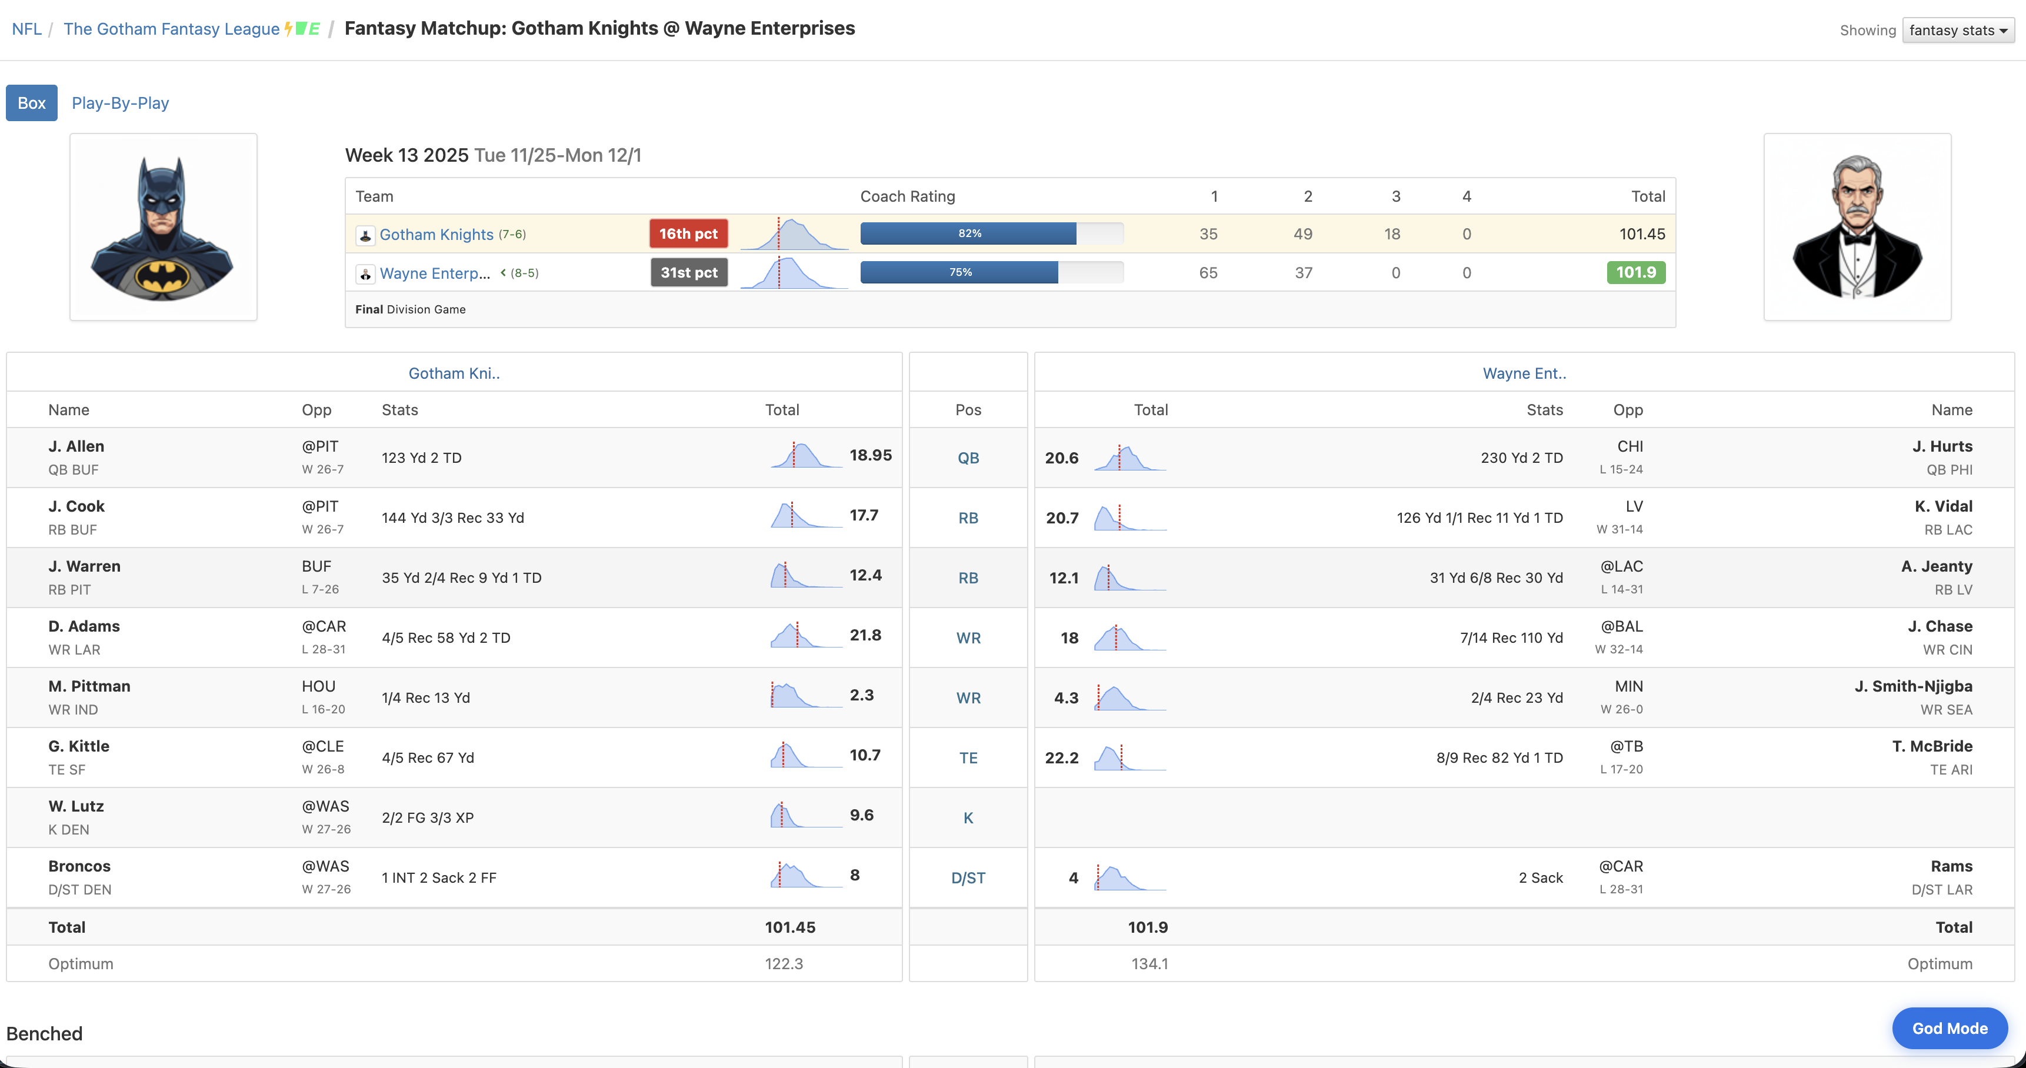Click the small butler icon beside Wayne Enterp...
2026x1068 pixels.
pyautogui.click(x=365, y=273)
